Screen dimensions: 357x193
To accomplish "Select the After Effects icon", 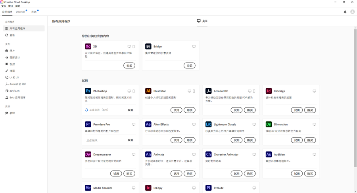I will point(148,124).
